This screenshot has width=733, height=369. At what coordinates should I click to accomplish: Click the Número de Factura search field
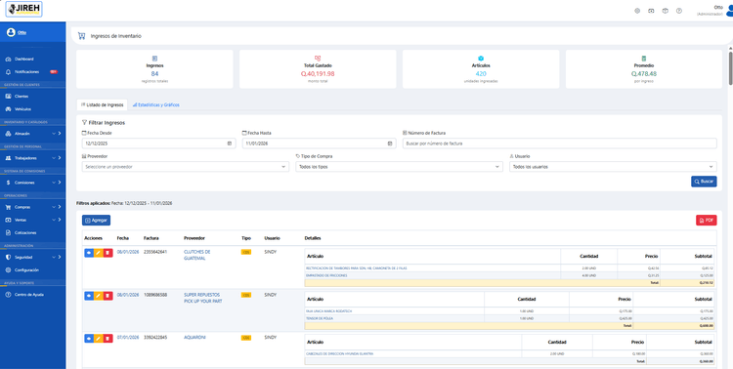(x=559, y=143)
